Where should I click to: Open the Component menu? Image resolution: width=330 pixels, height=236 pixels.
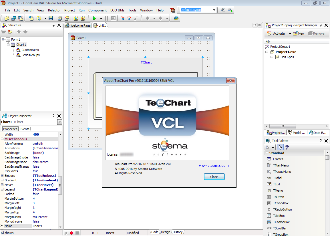(x=98, y=10)
